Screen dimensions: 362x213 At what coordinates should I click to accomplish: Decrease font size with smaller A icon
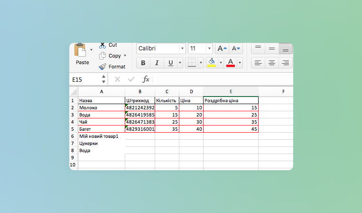[x=236, y=48]
